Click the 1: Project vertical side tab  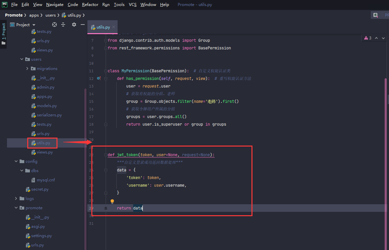click(x=3, y=34)
